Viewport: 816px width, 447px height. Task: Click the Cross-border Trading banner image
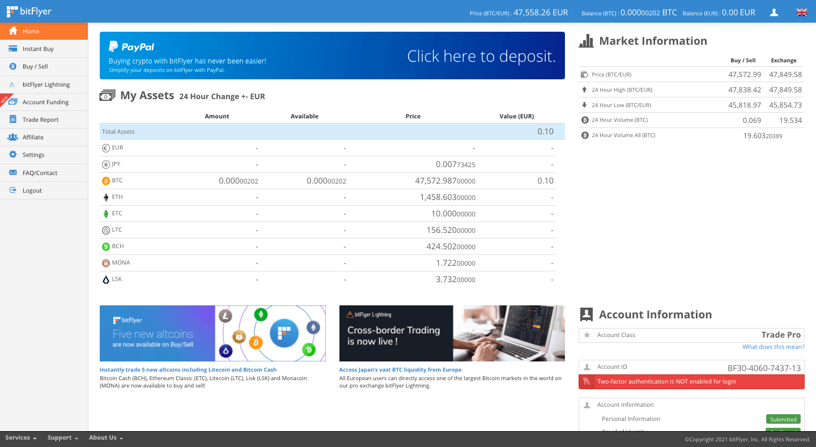coord(452,333)
